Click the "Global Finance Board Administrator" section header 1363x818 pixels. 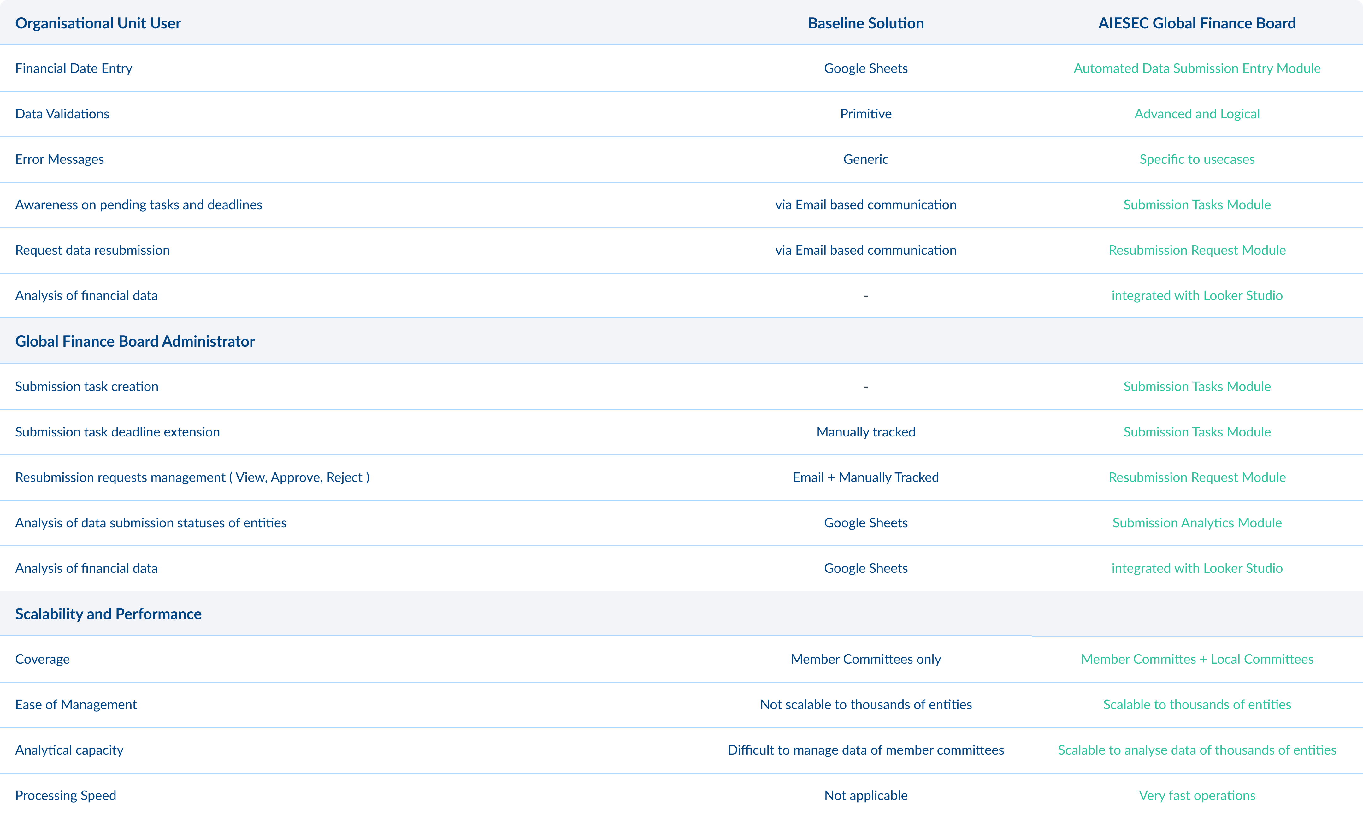pos(135,341)
